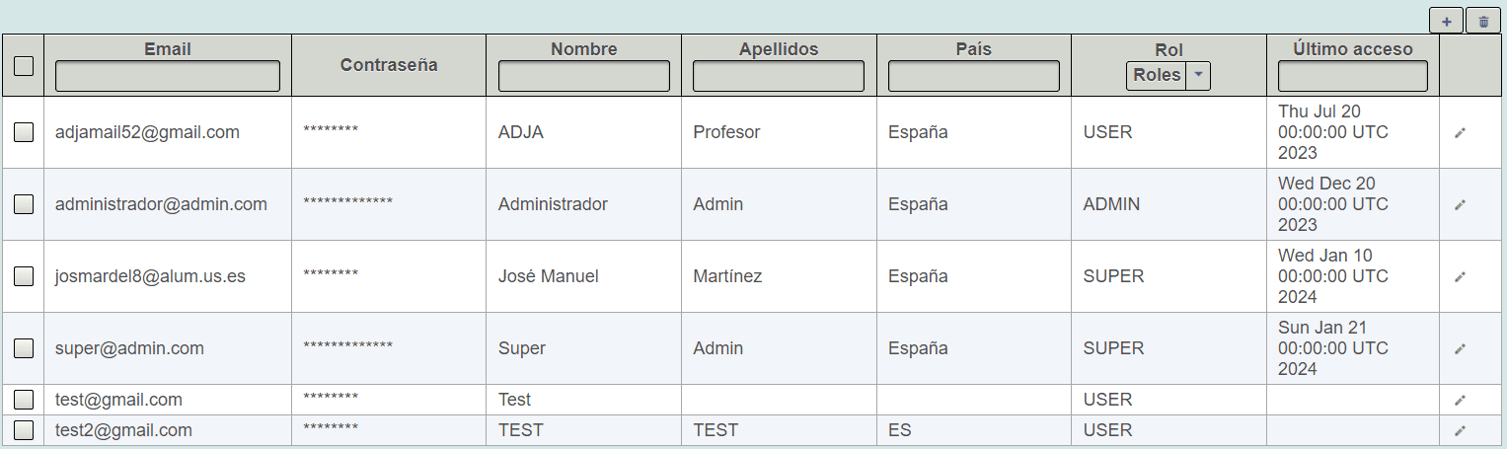The height and width of the screenshot is (449, 1507).
Task: Select checkbox for super@admin.com row
Action: [x=24, y=348]
